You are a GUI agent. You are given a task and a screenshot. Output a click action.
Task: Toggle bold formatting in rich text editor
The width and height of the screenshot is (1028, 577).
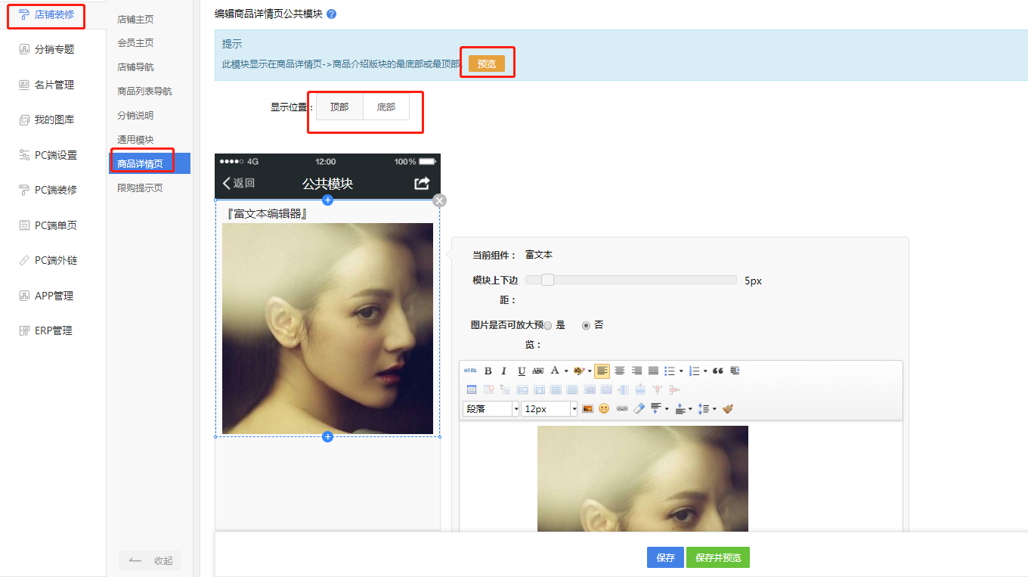pyautogui.click(x=488, y=371)
